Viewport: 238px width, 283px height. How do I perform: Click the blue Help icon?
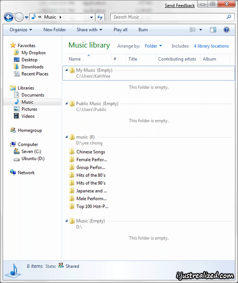point(227,30)
